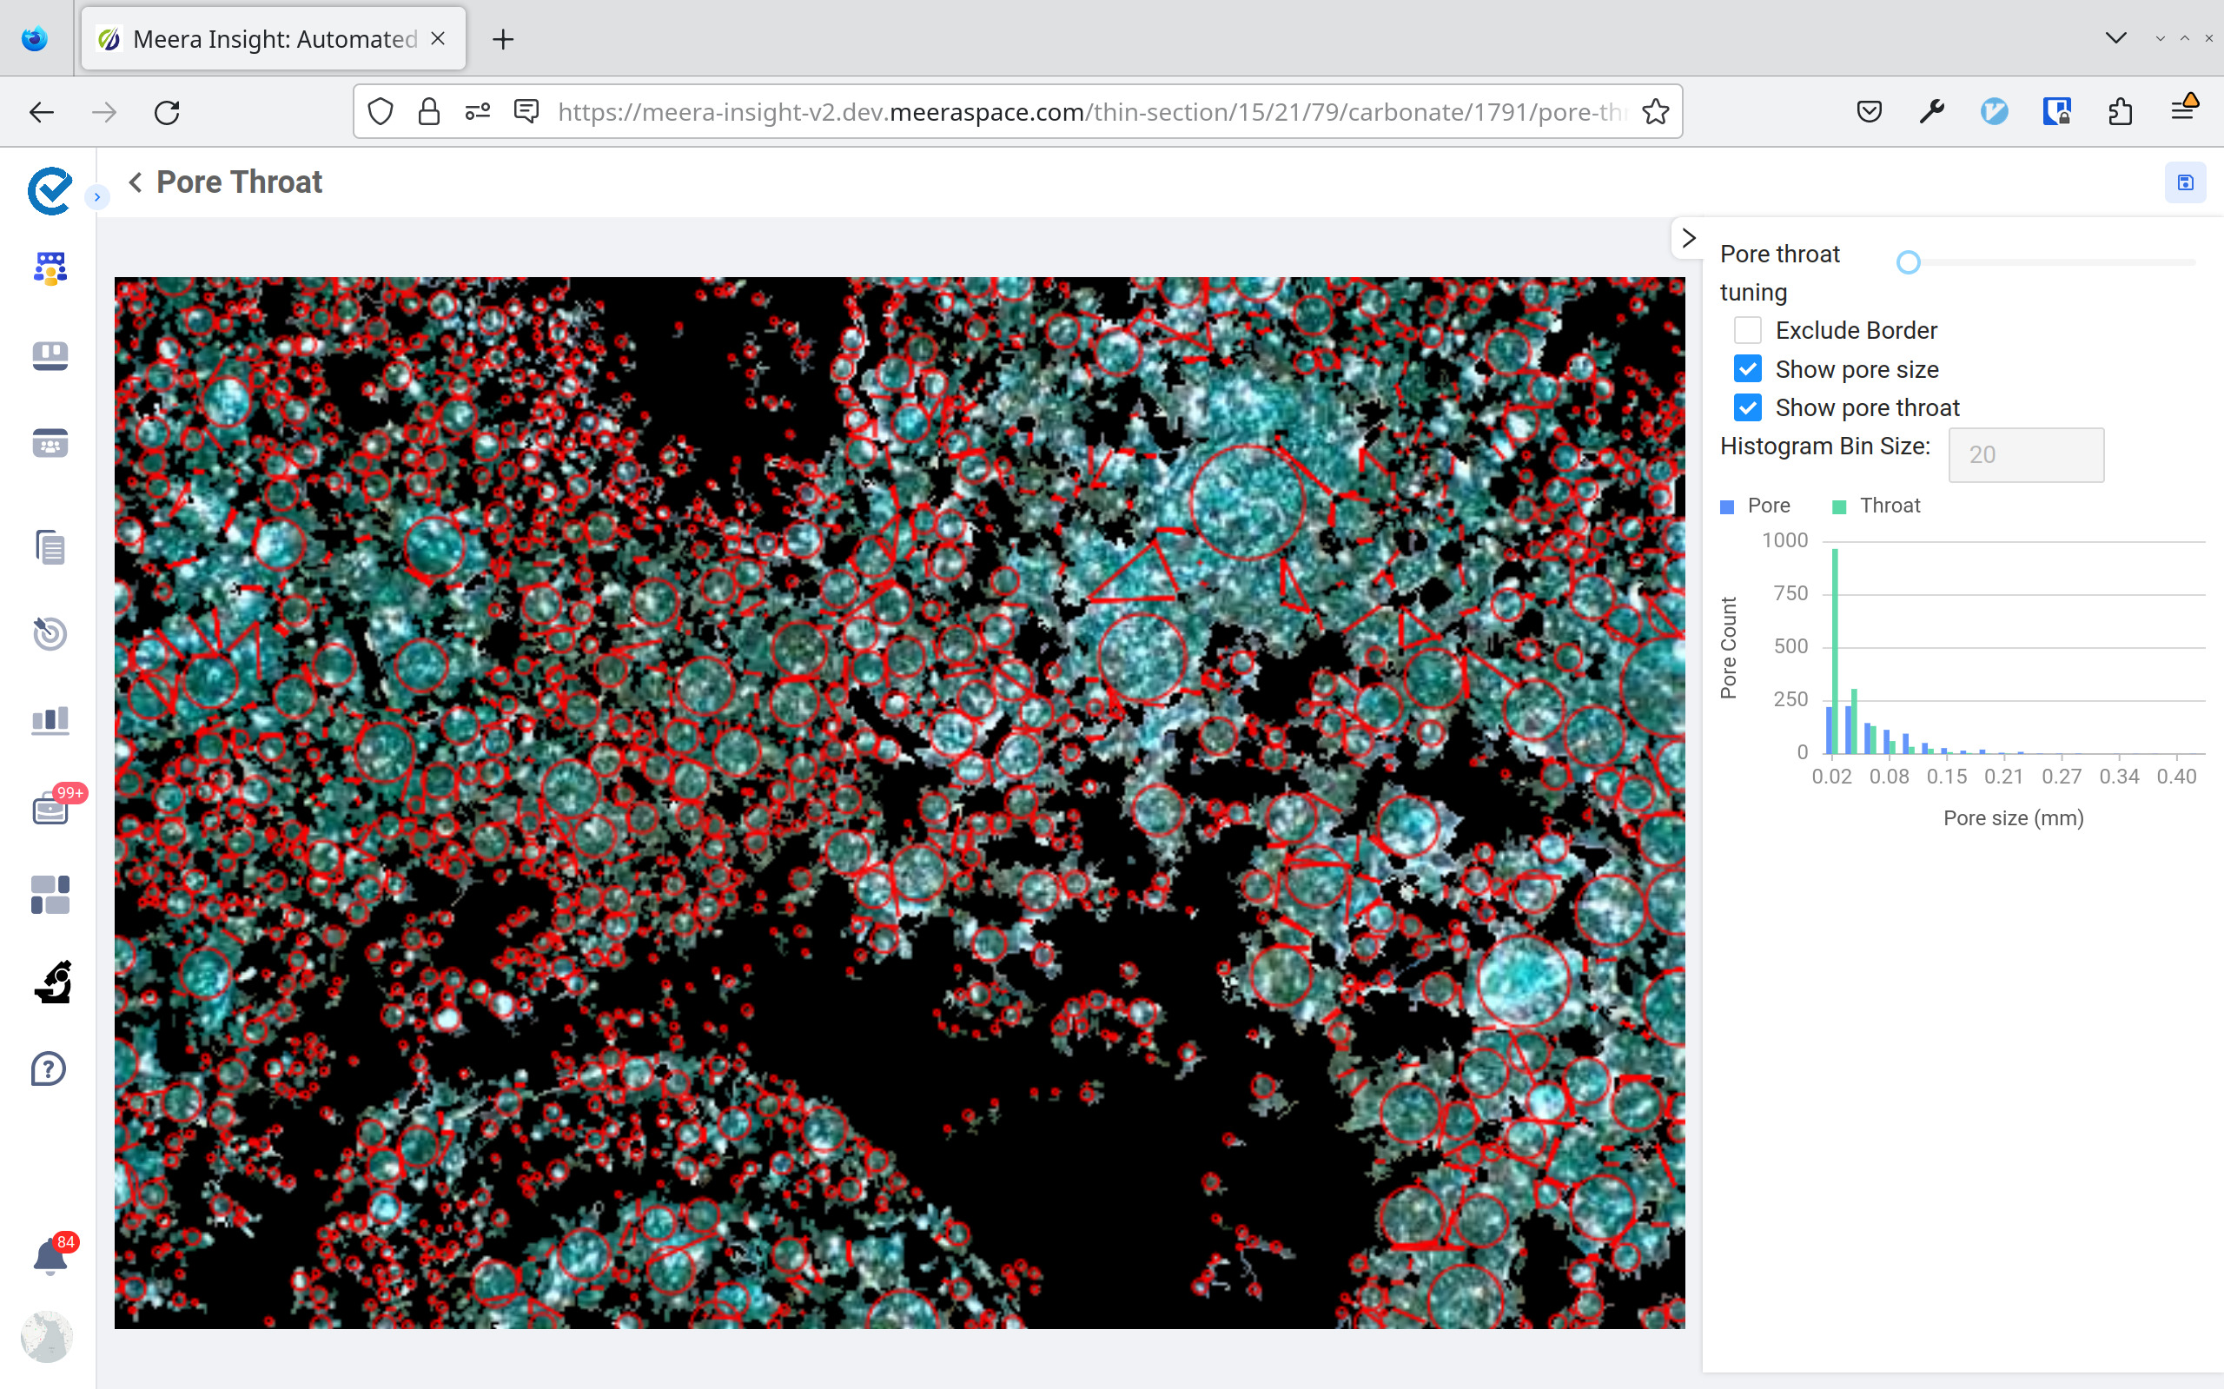Viewport: 2224px width, 1389px height.
Task: Open a new browser tab
Action: point(502,38)
